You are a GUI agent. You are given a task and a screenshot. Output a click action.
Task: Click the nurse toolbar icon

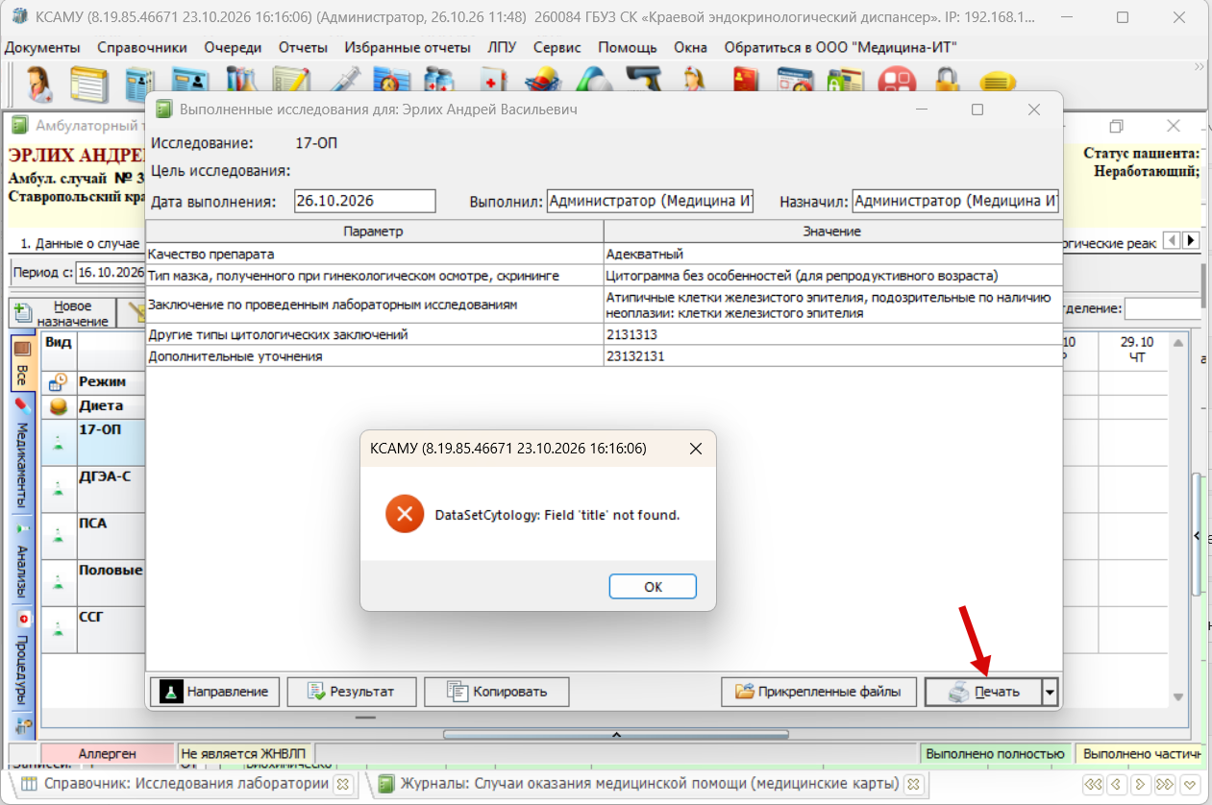point(694,79)
